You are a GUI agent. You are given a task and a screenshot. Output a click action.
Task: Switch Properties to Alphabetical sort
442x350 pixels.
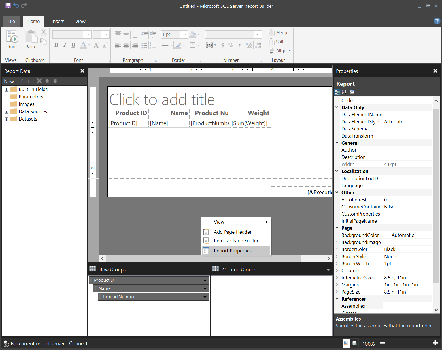[344, 92]
